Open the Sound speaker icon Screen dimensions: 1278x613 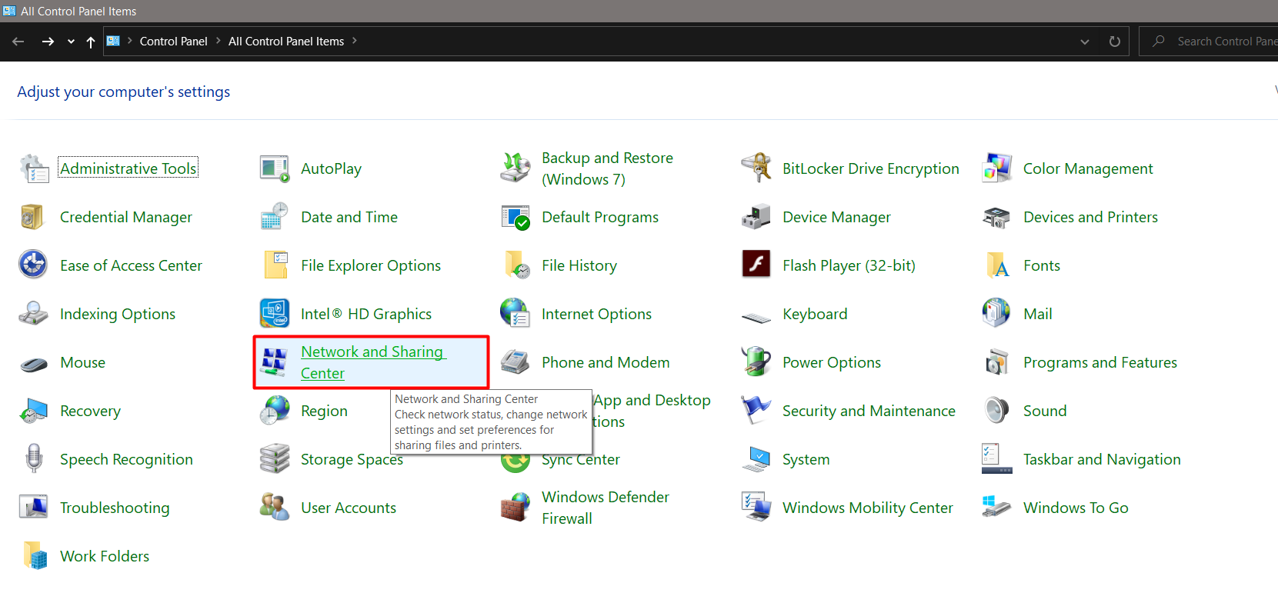[997, 411]
